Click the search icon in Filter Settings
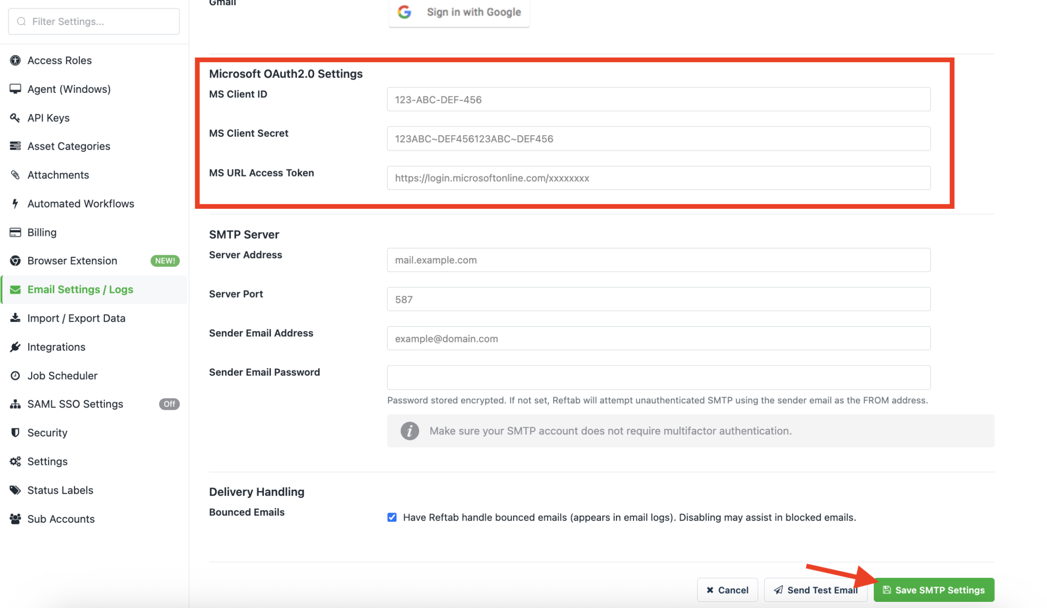The image size is (1047, 608). pos(21,21)
